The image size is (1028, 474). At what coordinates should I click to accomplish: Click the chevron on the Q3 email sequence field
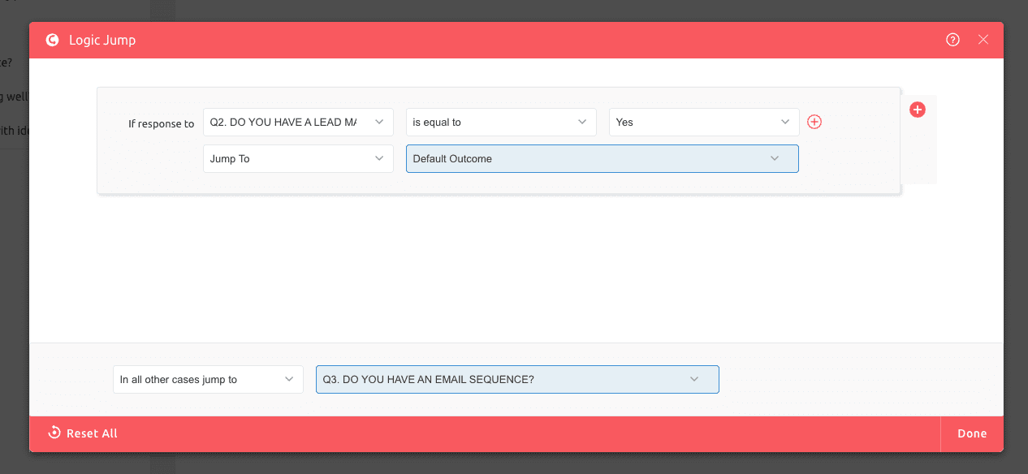pyautogui.click(x=694, y=379)
